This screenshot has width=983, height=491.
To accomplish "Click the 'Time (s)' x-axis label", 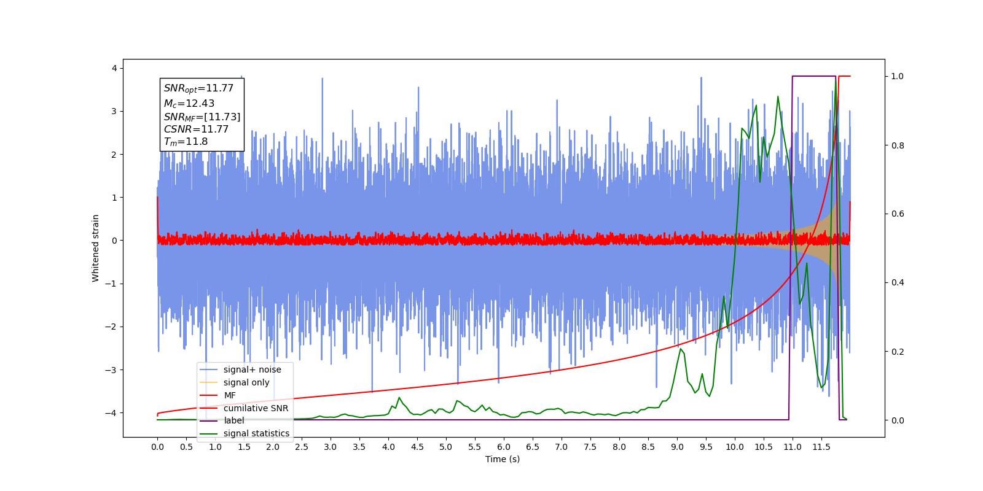I will click(503, 459).
